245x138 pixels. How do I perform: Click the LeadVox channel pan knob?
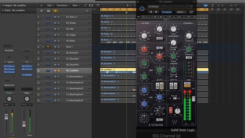coord(9,99)
